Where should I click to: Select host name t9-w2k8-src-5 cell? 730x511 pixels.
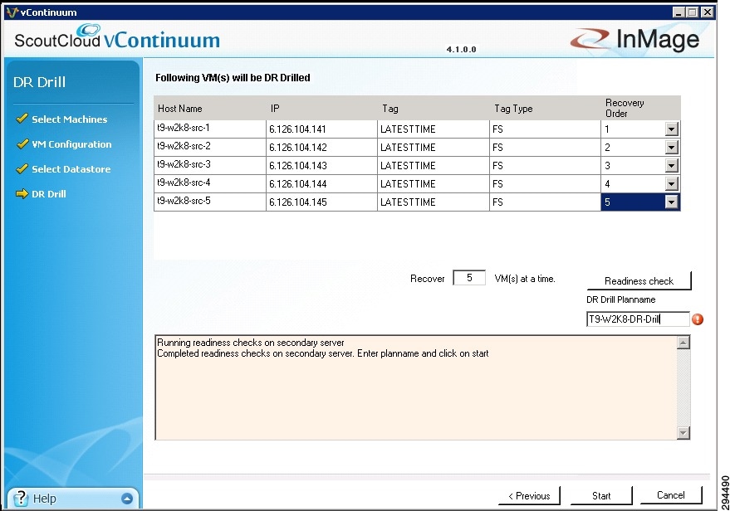pyautogui.click(x=210, y=202)
